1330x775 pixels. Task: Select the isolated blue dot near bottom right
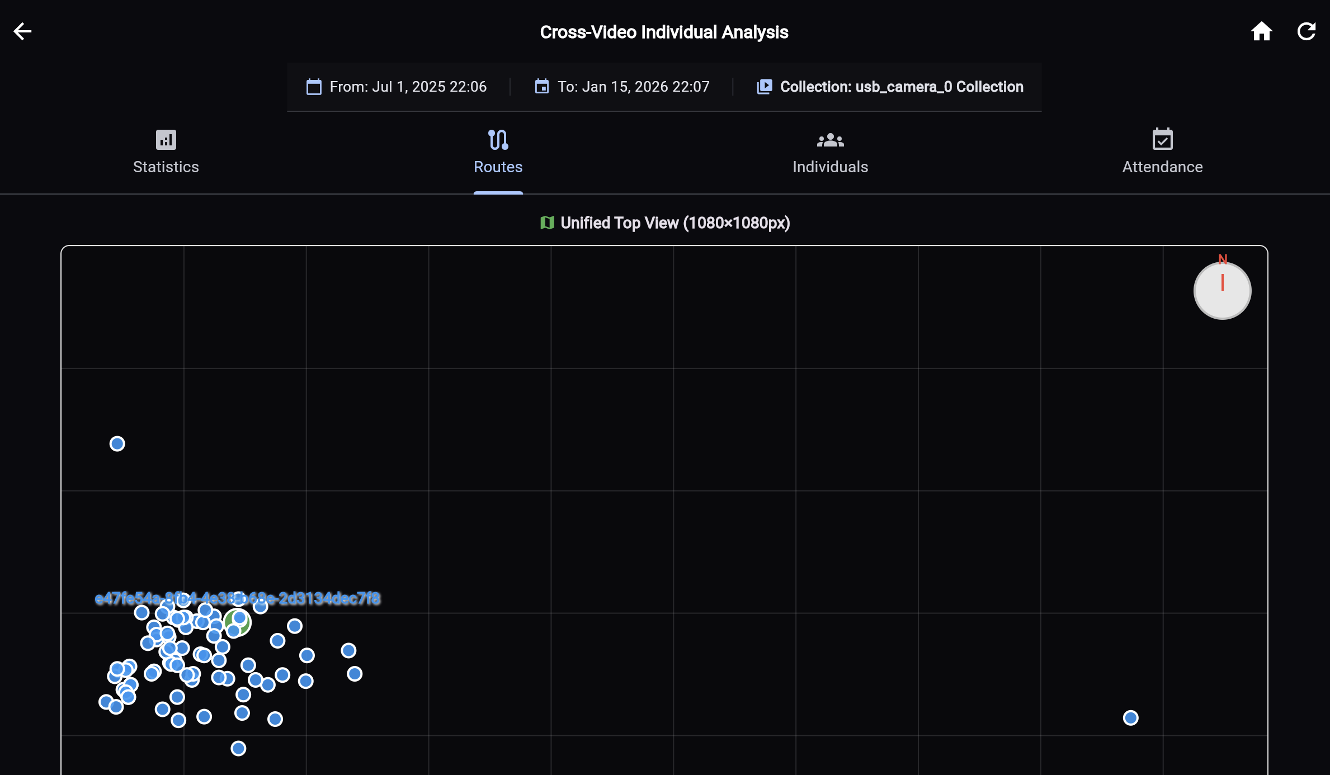[x=1129, y=717]
